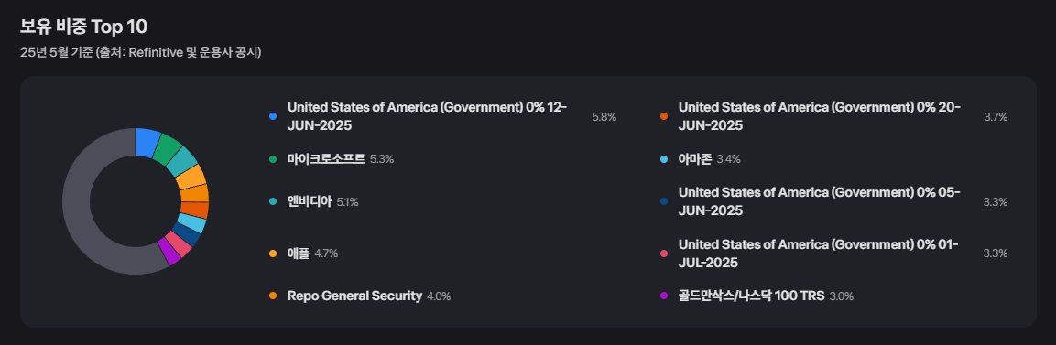Click the green dot next to 마이크로소프트
The image size is (1056, 345).
(x=273, y=159)
